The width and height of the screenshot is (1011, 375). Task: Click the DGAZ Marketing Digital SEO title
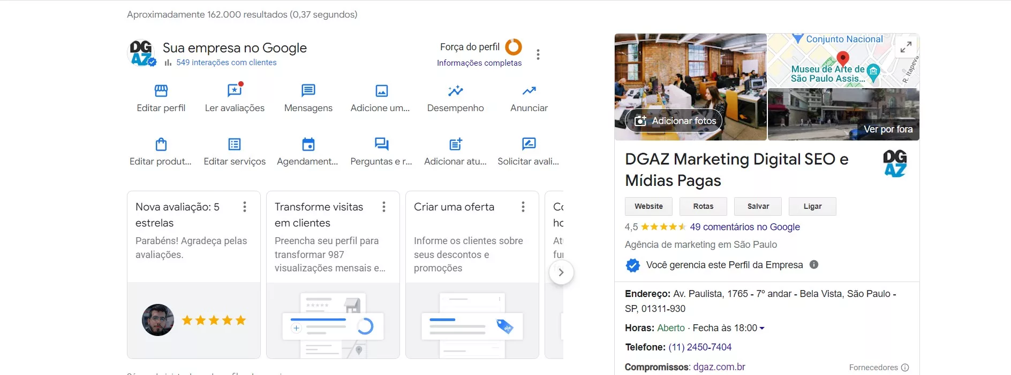tap(737, 169)
